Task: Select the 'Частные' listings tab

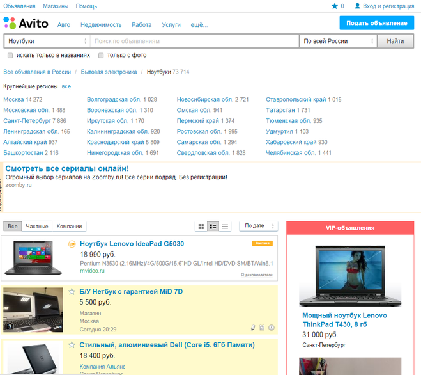Action: 37,227
